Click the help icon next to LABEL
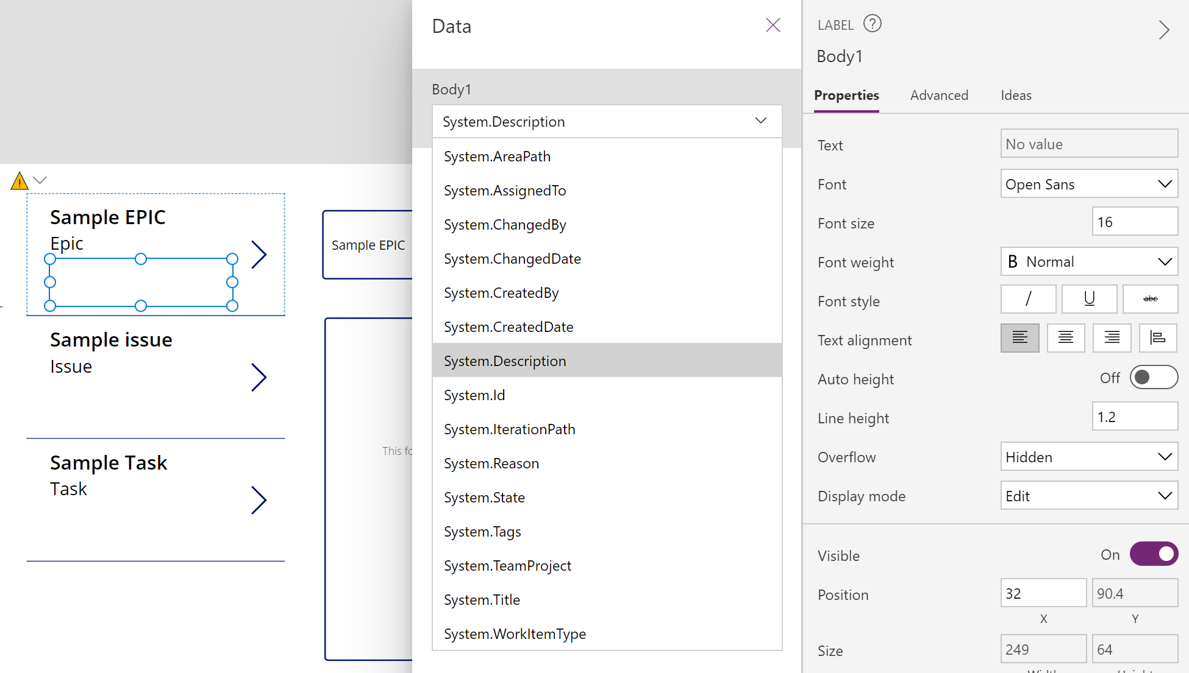The height and width of the screenshot is (673, 1189). 873,24
